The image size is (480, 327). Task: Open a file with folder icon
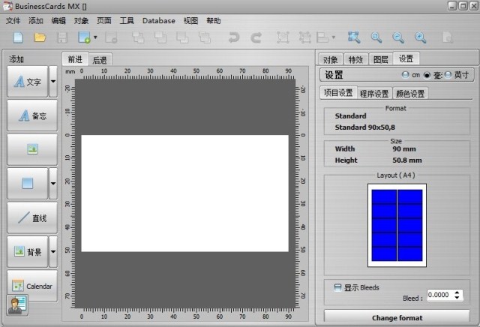[x=40, y=37]
